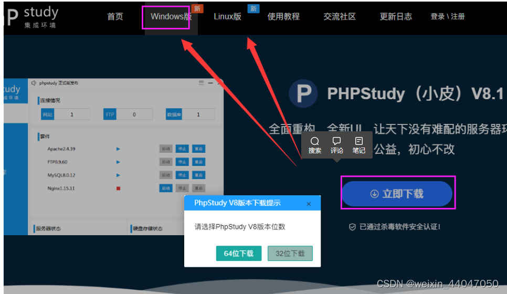This screenshot has width=507, height=294.
Task: Click the 立即下载 download button
Action: (397, 194)
